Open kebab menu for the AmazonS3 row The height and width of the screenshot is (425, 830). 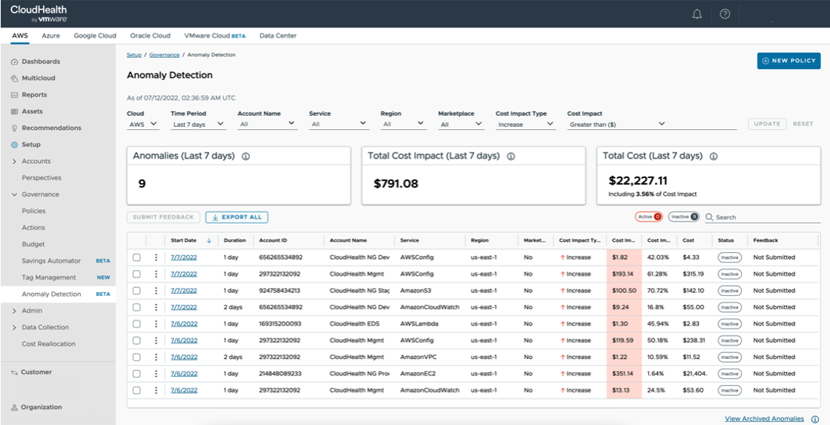[156, 291]
